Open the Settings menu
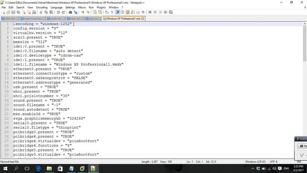 click(x=70, y=7)
